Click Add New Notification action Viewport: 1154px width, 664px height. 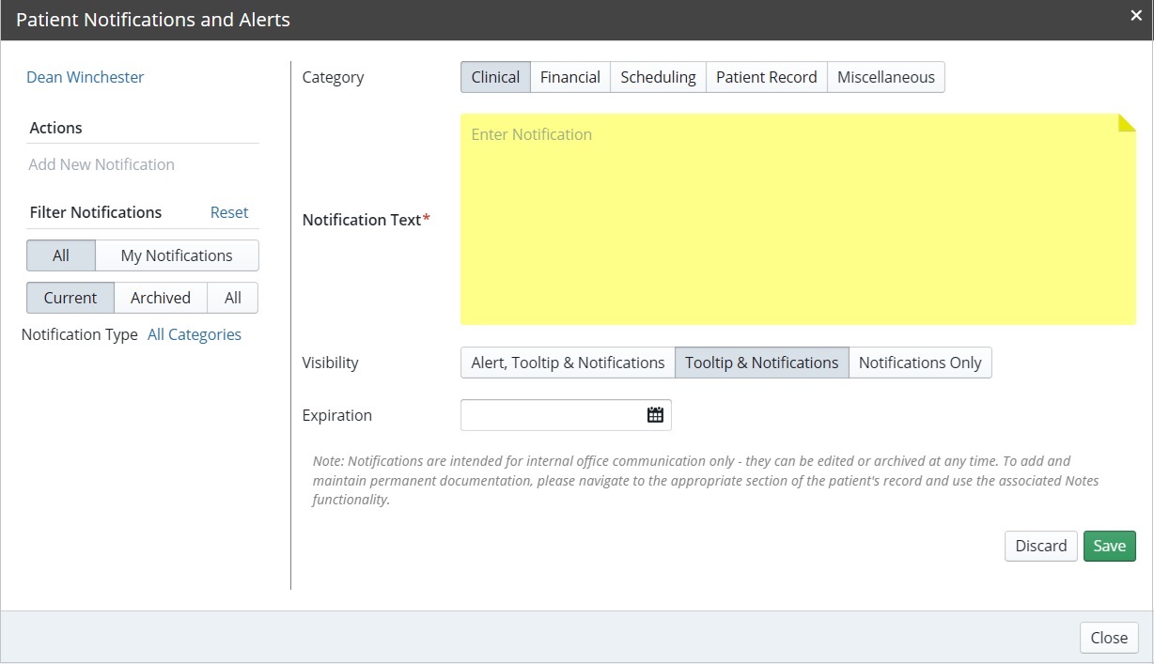coord(101,164)
